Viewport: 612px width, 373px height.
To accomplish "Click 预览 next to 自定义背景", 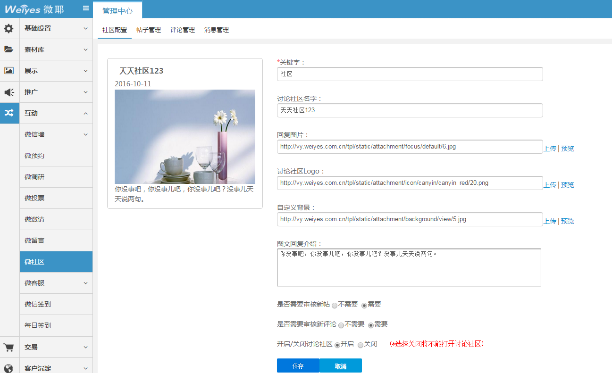I will coord(568,221).
